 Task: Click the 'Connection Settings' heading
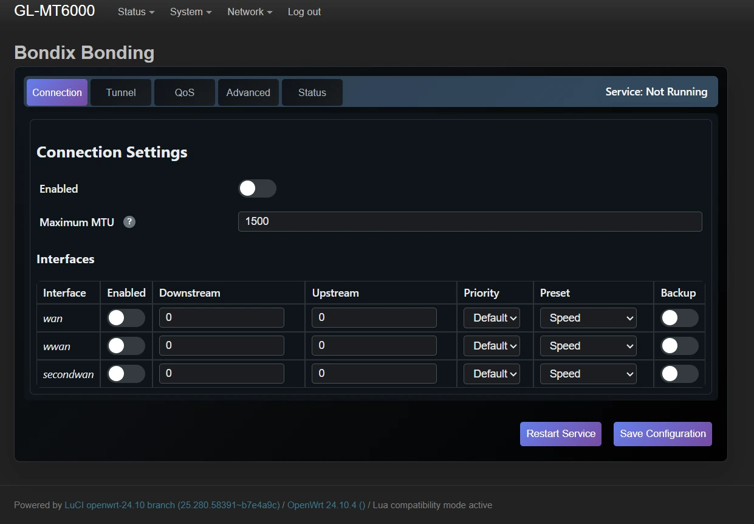(112, 152)
